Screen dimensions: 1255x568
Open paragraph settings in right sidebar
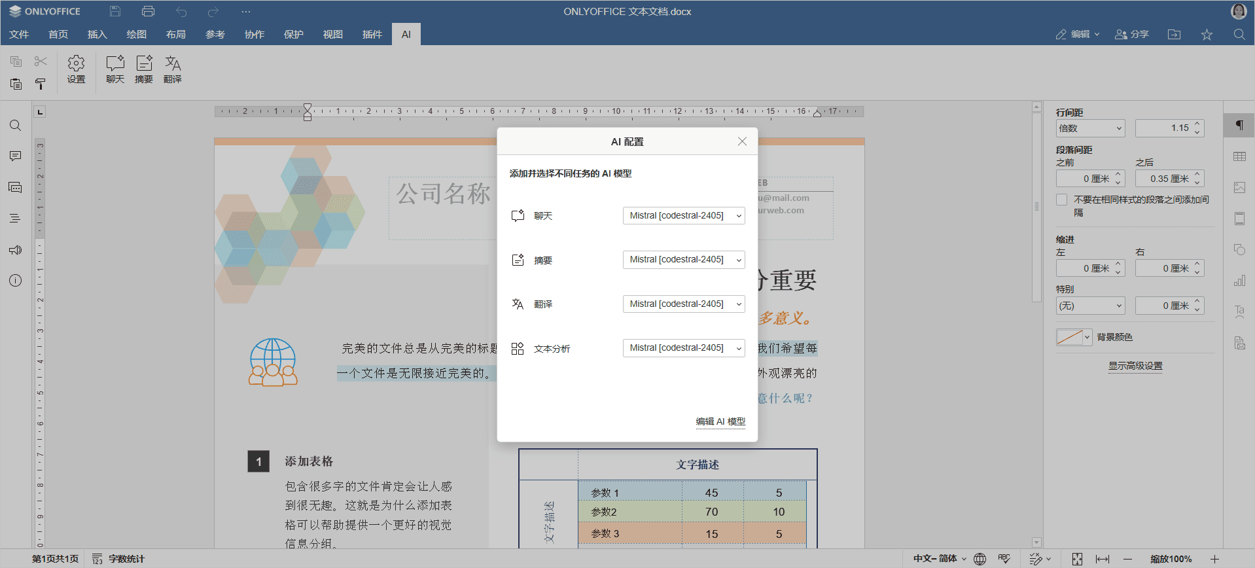pos(1239,125)
